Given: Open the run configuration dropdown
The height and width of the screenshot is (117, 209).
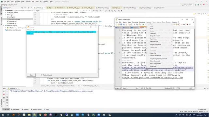Looking at the screenshot, I should [x=187, y=5].
